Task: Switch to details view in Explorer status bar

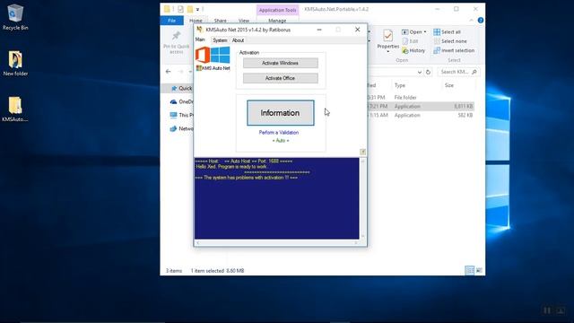Action: click(x=469, y=270)
